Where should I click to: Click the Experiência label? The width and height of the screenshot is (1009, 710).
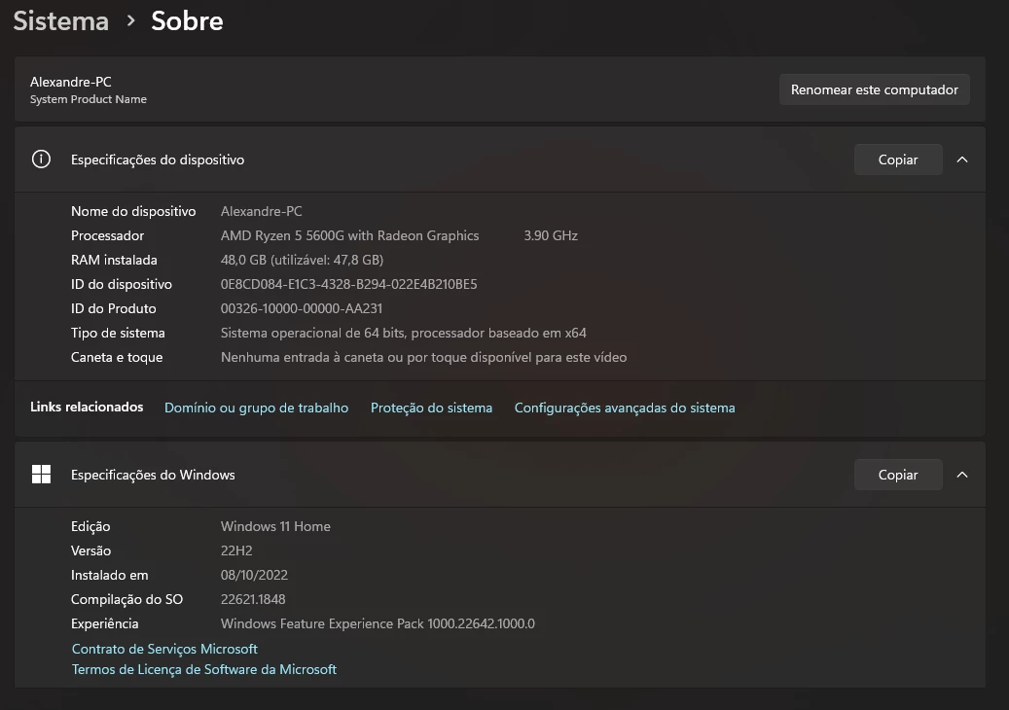tap(104, 623)
